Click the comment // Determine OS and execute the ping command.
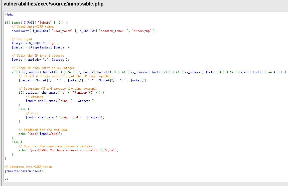Screen dimensions: 288x186 pos(58,89)
